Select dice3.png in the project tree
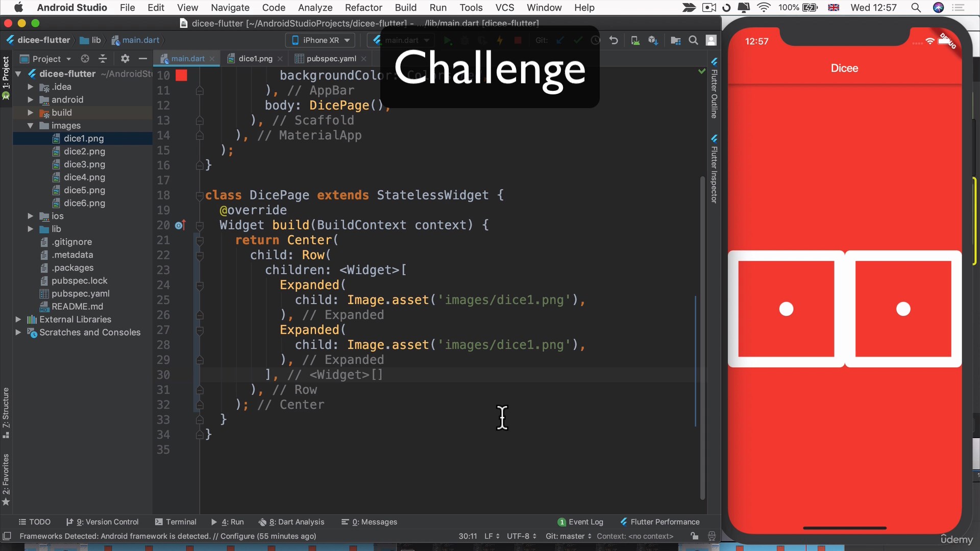The image size is (980, 551). (x=84, y=164)
